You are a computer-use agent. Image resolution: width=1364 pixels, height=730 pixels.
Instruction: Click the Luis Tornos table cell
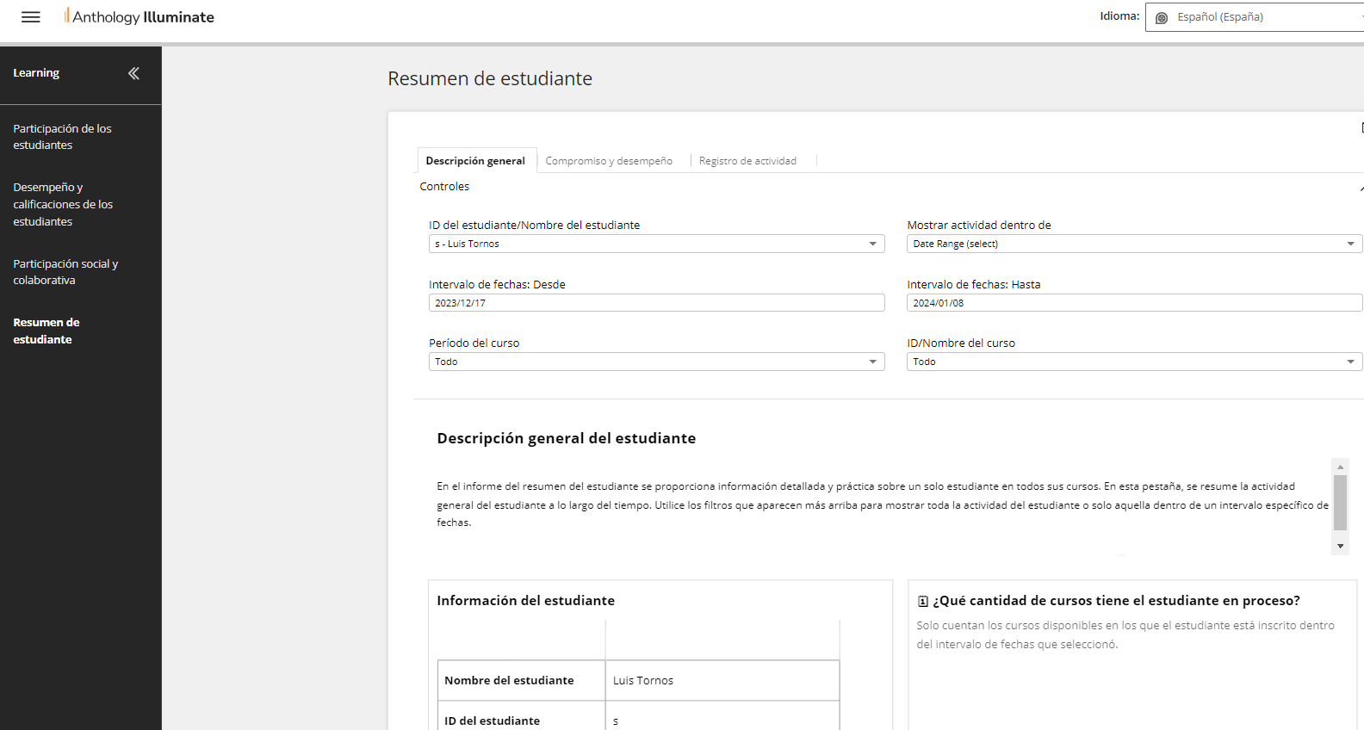pyautogui.click(x=722, y=680)
